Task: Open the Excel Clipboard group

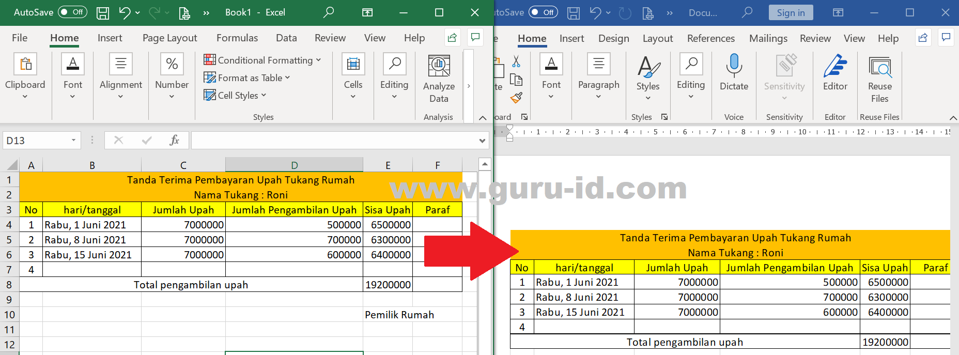Action: (25, 76)
